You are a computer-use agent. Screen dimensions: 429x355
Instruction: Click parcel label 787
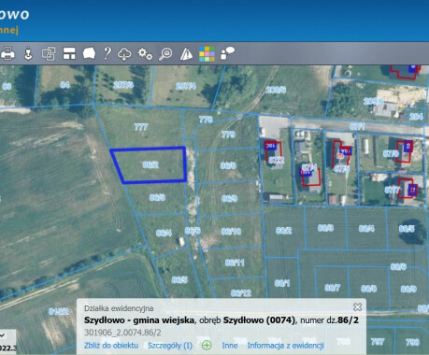pyautogui.click(x=378, y=342)
